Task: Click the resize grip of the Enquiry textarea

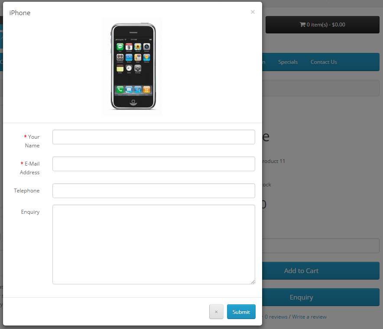Action: click(x=253, y=282)
